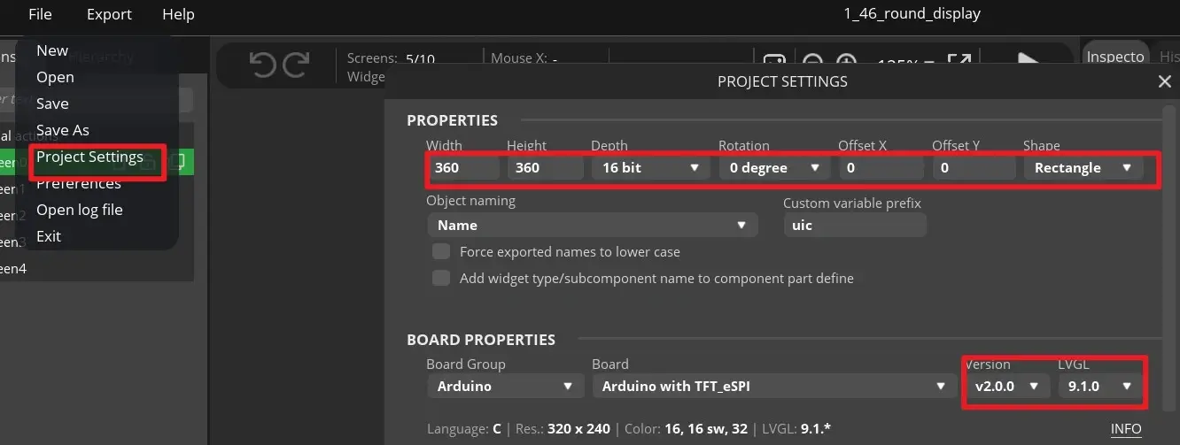Open the Depth 16 bit dropdown
This screenshot has height=445, width=1180.
[x=650, y=167]
